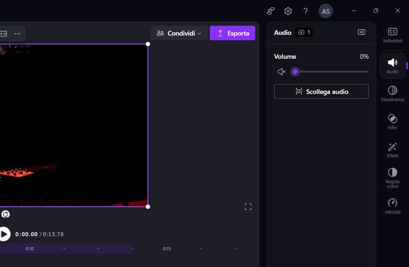Click the bottom-right resize handle of video

148,207
